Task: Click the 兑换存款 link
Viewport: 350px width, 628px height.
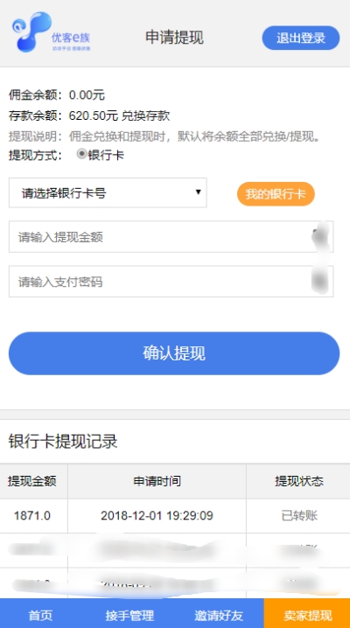Action: [146, 115]
